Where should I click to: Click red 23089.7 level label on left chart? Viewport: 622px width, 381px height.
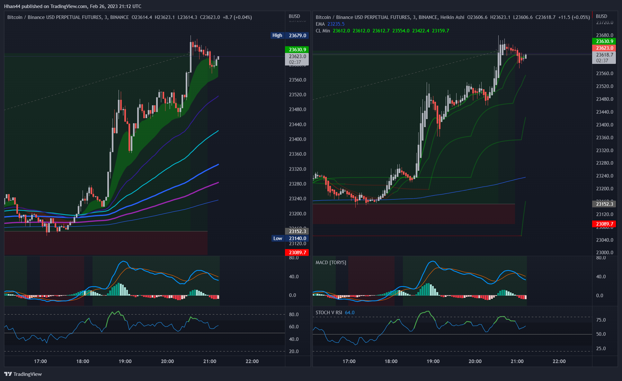[x=297, y=252]
